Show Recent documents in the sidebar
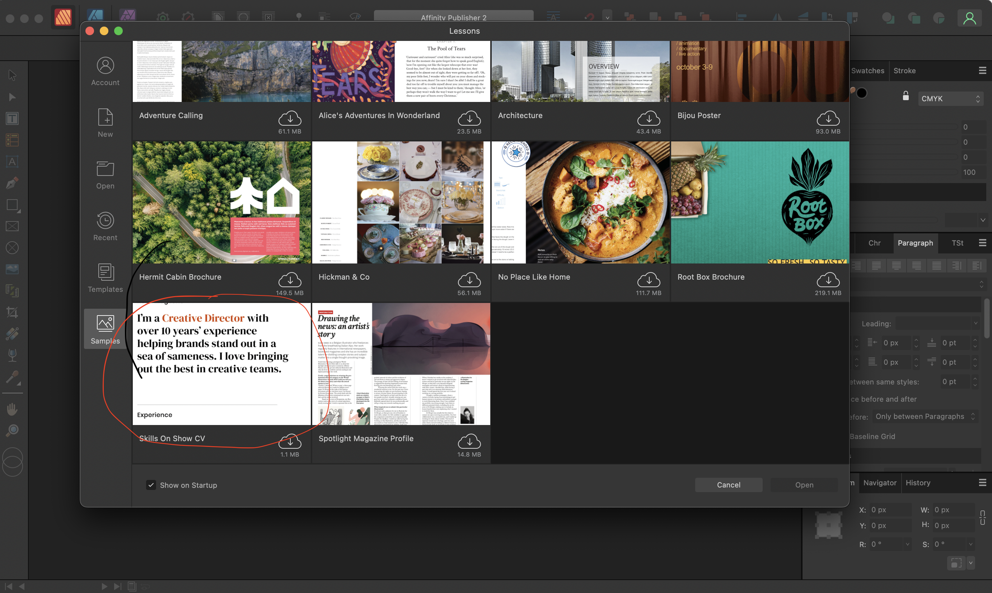992x593 pixels. tap(105, 227)
